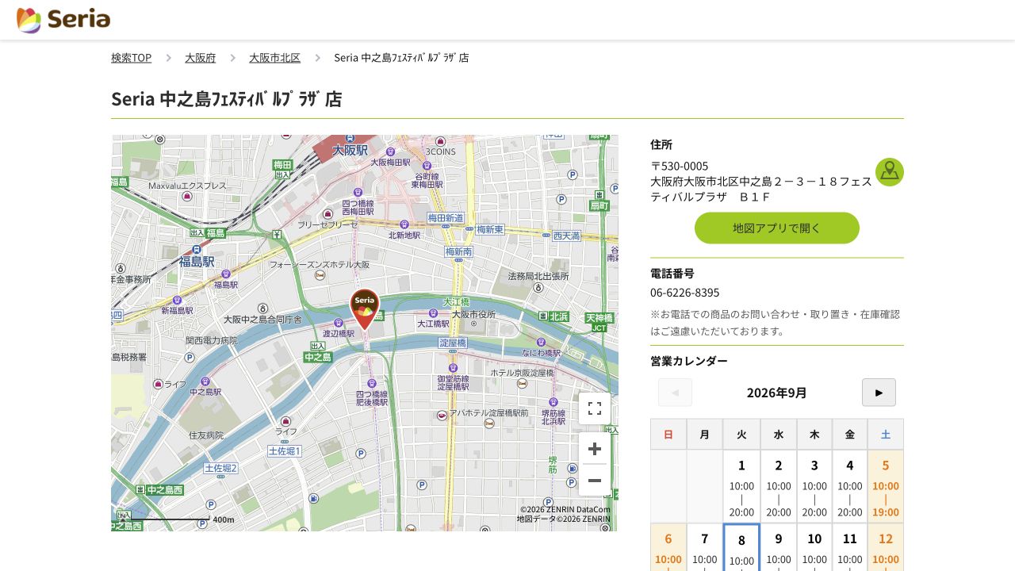Select calendar day 1 (Tuesday)
Viewport: 1015px width, 571px height.
(x=741, y=486)
